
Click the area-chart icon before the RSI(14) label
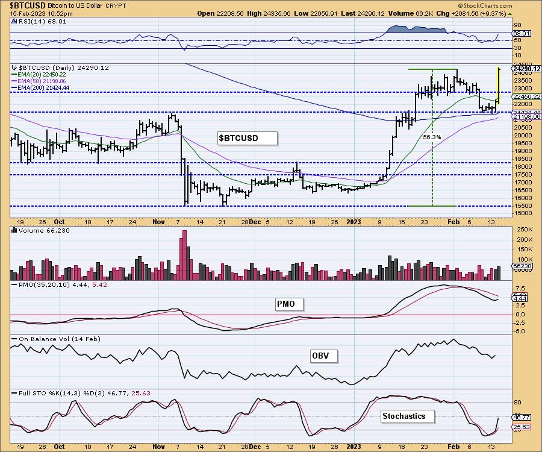[x=14, y=22]
